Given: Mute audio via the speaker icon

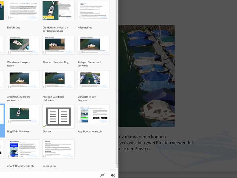Looking at the screenshot, I should click(x=113, y=174).
